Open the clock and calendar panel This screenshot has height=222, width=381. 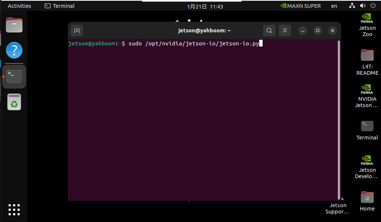tap(205, 7)
